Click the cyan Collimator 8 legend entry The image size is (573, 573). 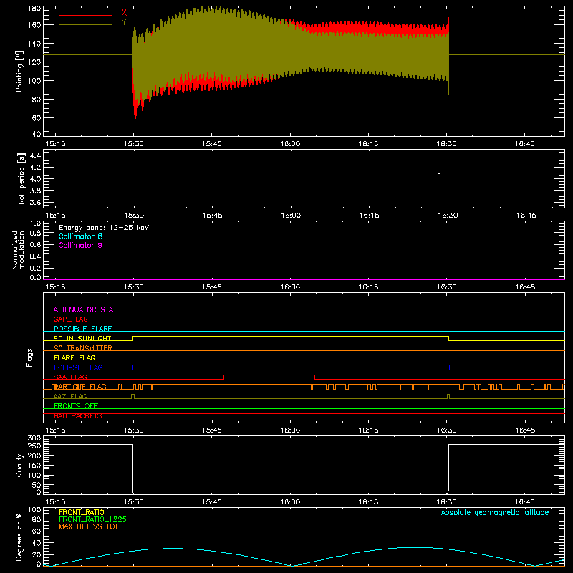click(x=80, y=236)
